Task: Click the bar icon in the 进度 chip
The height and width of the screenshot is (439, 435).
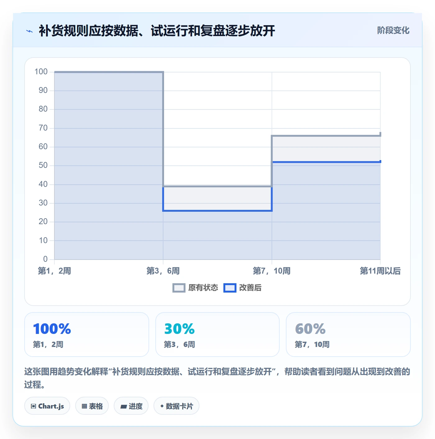Action: point(124,406)
